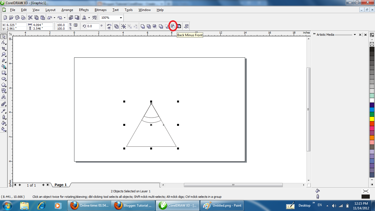Select the Eyedropper tool
This screenshot has width=375, height=211.
point(4,111)
